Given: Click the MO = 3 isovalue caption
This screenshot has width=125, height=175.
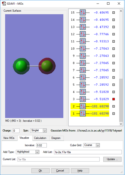Looking at the screenshot, I should tap(23, 121).
